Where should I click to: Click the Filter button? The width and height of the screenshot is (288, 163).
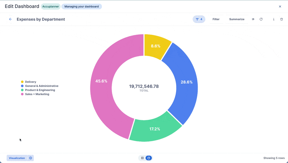coord(216,19)
